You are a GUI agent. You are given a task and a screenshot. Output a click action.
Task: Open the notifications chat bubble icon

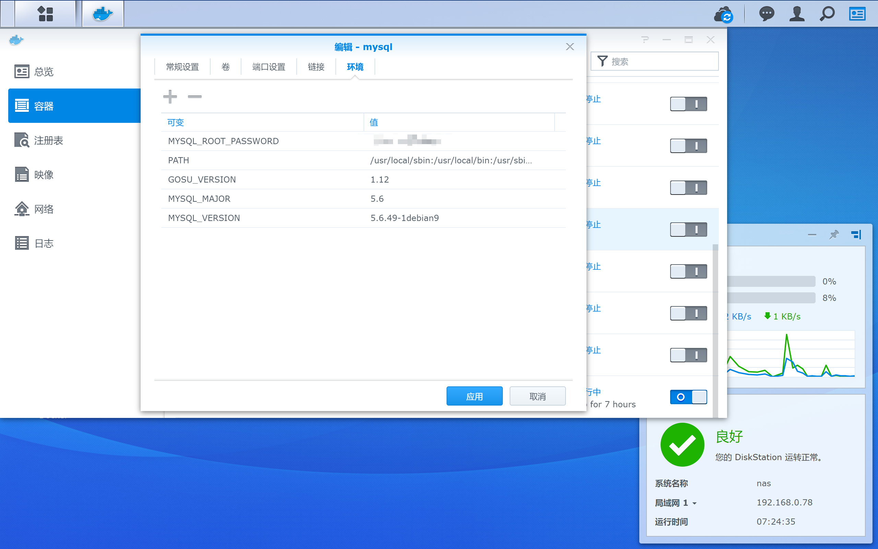coord(767,14)
